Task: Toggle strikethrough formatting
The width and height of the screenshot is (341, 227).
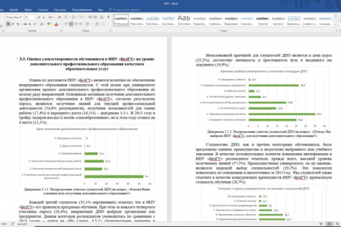Action: 25,24
